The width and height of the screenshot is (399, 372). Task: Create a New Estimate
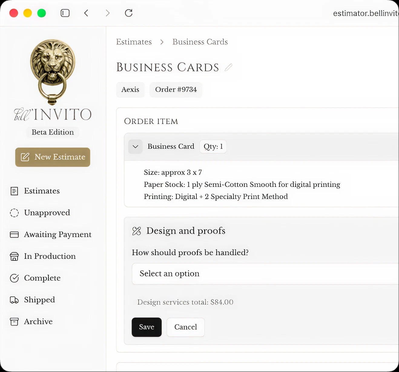(x=53, y=157)
